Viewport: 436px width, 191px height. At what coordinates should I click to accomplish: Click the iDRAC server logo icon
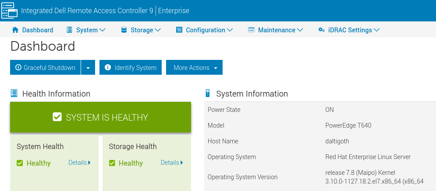click(10, 10)
